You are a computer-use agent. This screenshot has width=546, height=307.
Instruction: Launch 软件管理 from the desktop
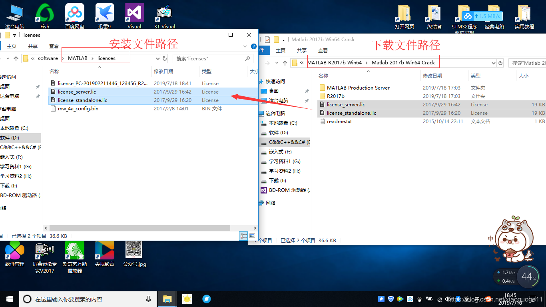pyautogui.click(x=15, y=255)
